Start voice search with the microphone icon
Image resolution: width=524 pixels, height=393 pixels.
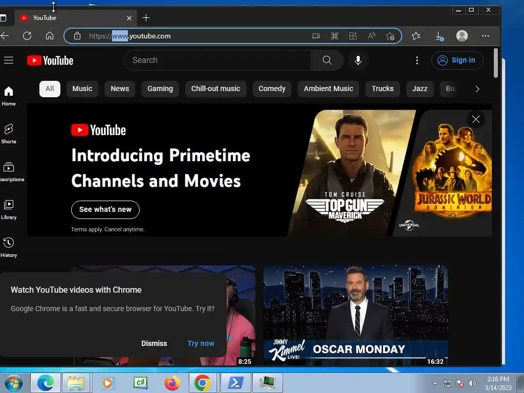click(358, 60)
